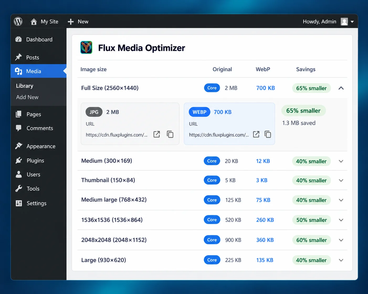Click the Media icon in sidebar

(18, 71)
